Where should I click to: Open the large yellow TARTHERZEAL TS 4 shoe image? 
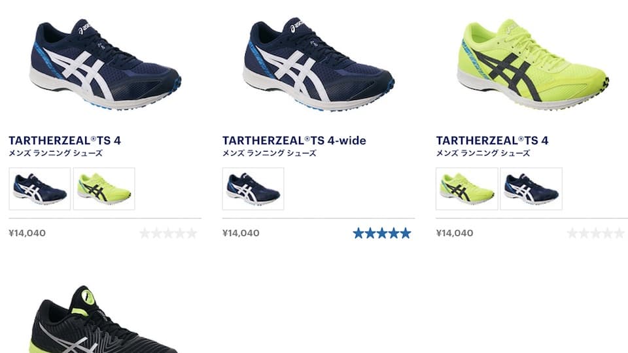pyautogui.click(x=533, y=63)
